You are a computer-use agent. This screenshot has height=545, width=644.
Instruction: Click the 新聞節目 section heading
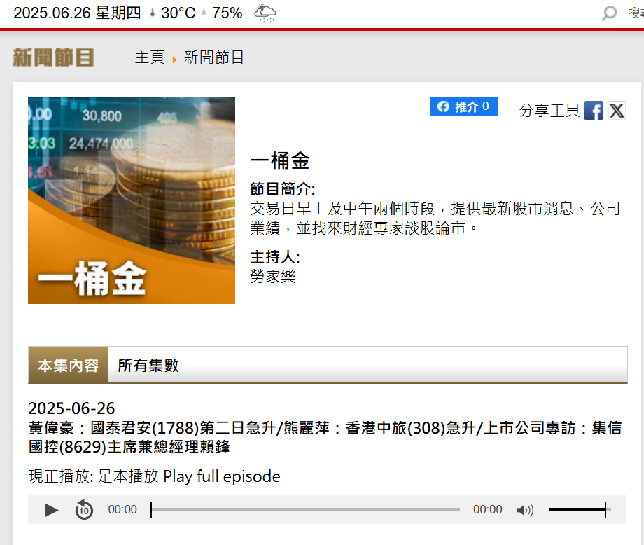click(x=53, y=57)
